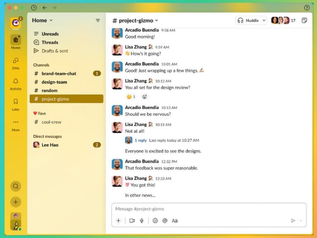Open the emoji picker in composer
The image size is (317, 238).
click(155, 221)
